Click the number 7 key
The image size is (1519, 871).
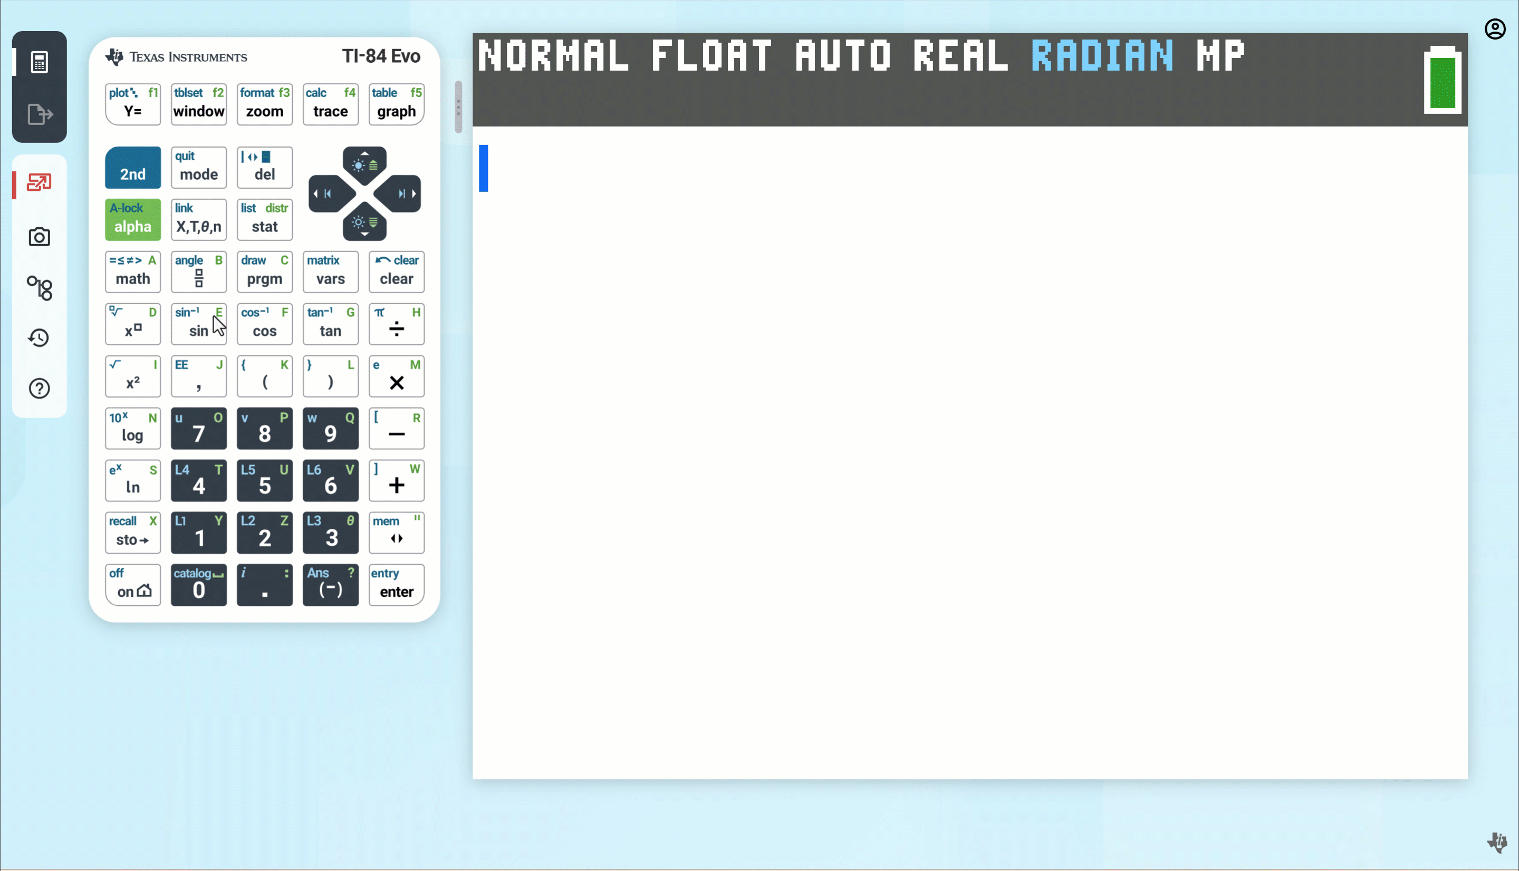(x=199, y=428)
